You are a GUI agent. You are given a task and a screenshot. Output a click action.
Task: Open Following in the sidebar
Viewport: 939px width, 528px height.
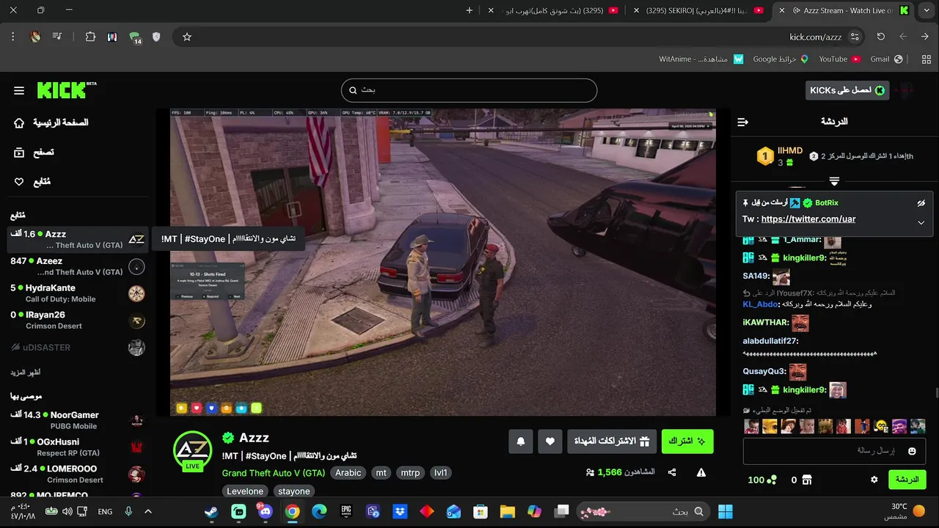point(32,181)
